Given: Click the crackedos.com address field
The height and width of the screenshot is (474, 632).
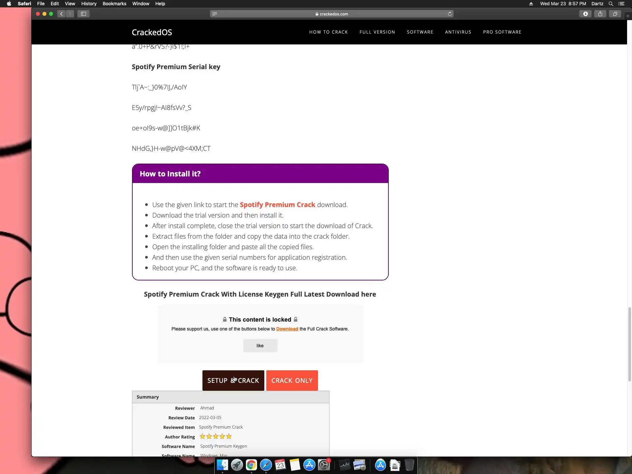Looking at the screenshot, I should (331, 14).
